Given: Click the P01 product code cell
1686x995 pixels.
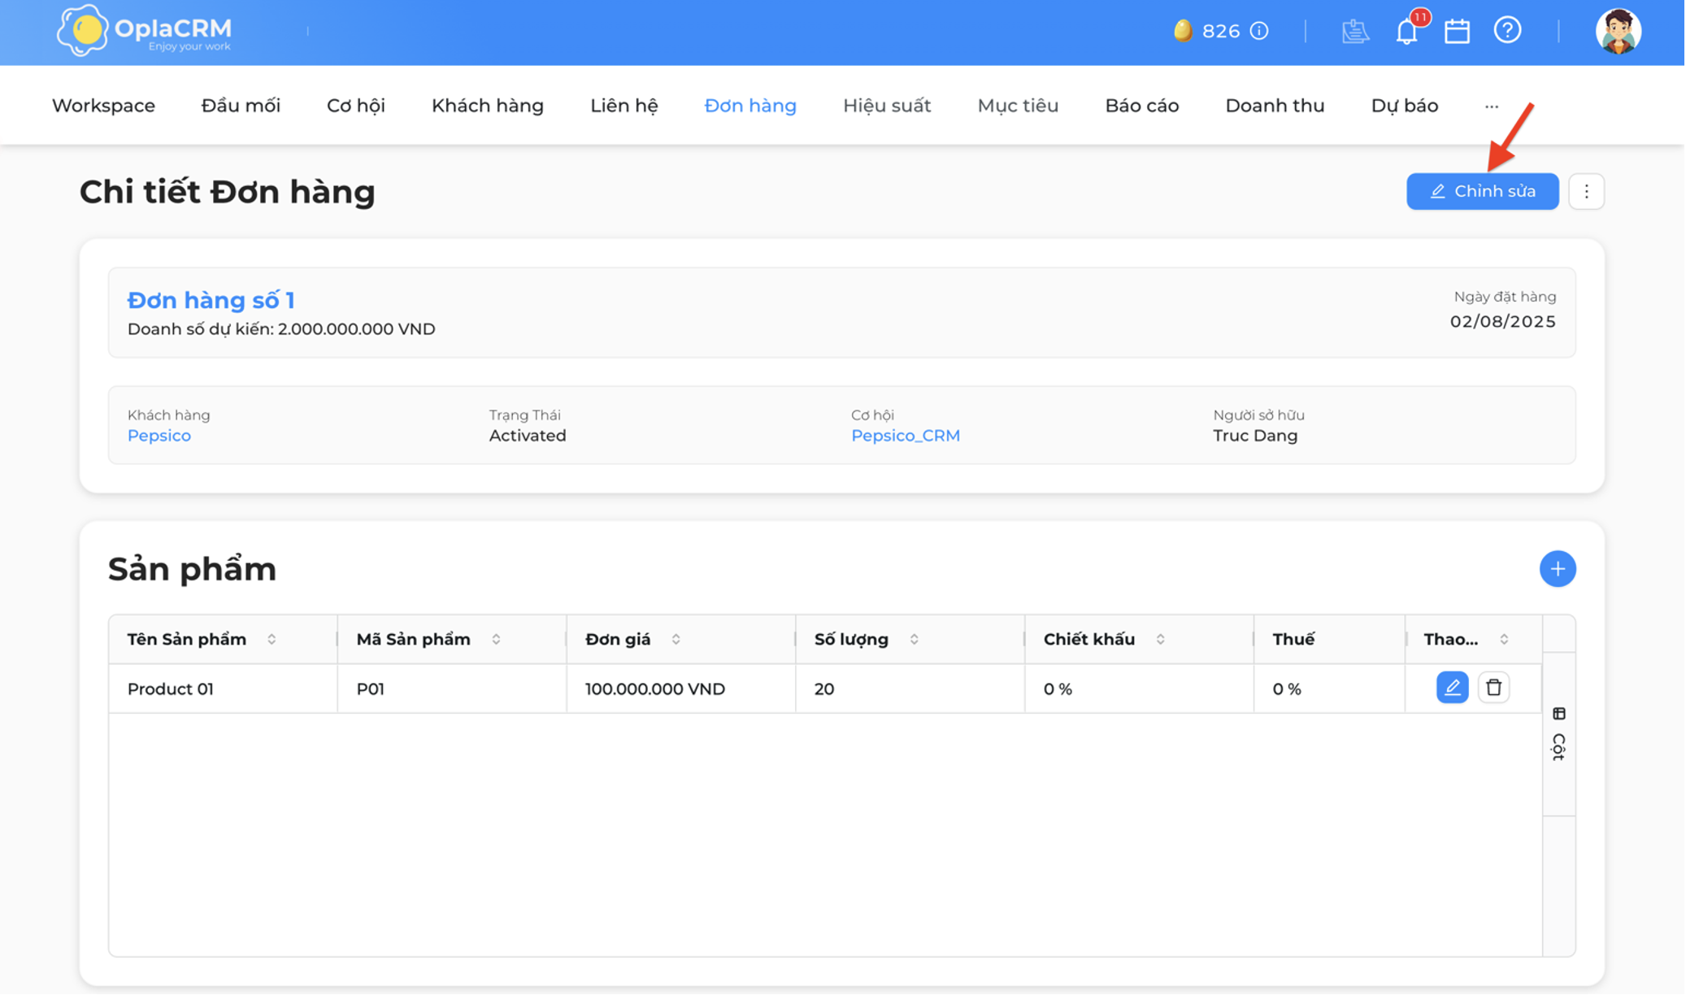Looking at the screenshot, I should point(453,689).
